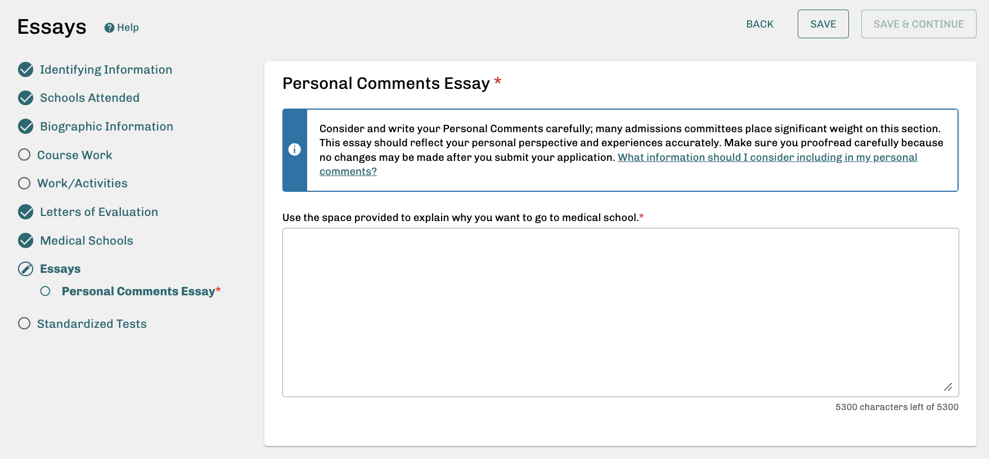Go to Medical Schools section
Screen dimensions: 989x459
pos(87,241)
